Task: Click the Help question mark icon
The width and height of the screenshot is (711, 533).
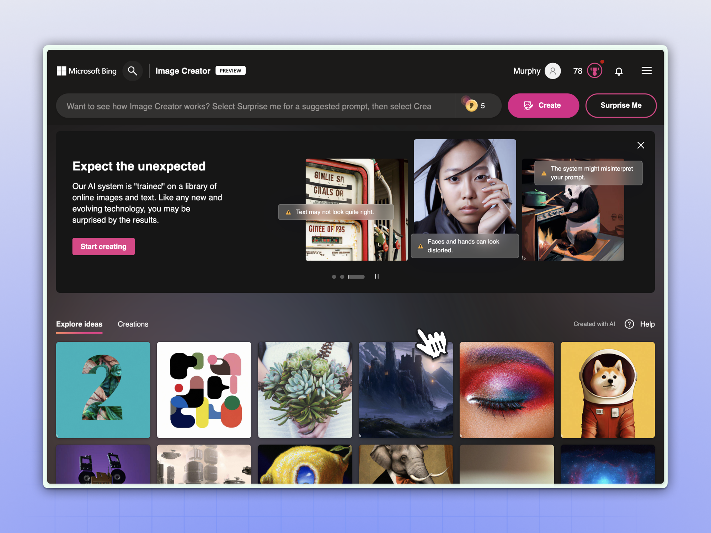Action: pos(629,324)
